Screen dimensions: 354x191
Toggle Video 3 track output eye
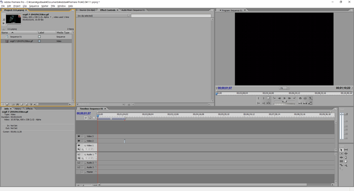point(79,137)
